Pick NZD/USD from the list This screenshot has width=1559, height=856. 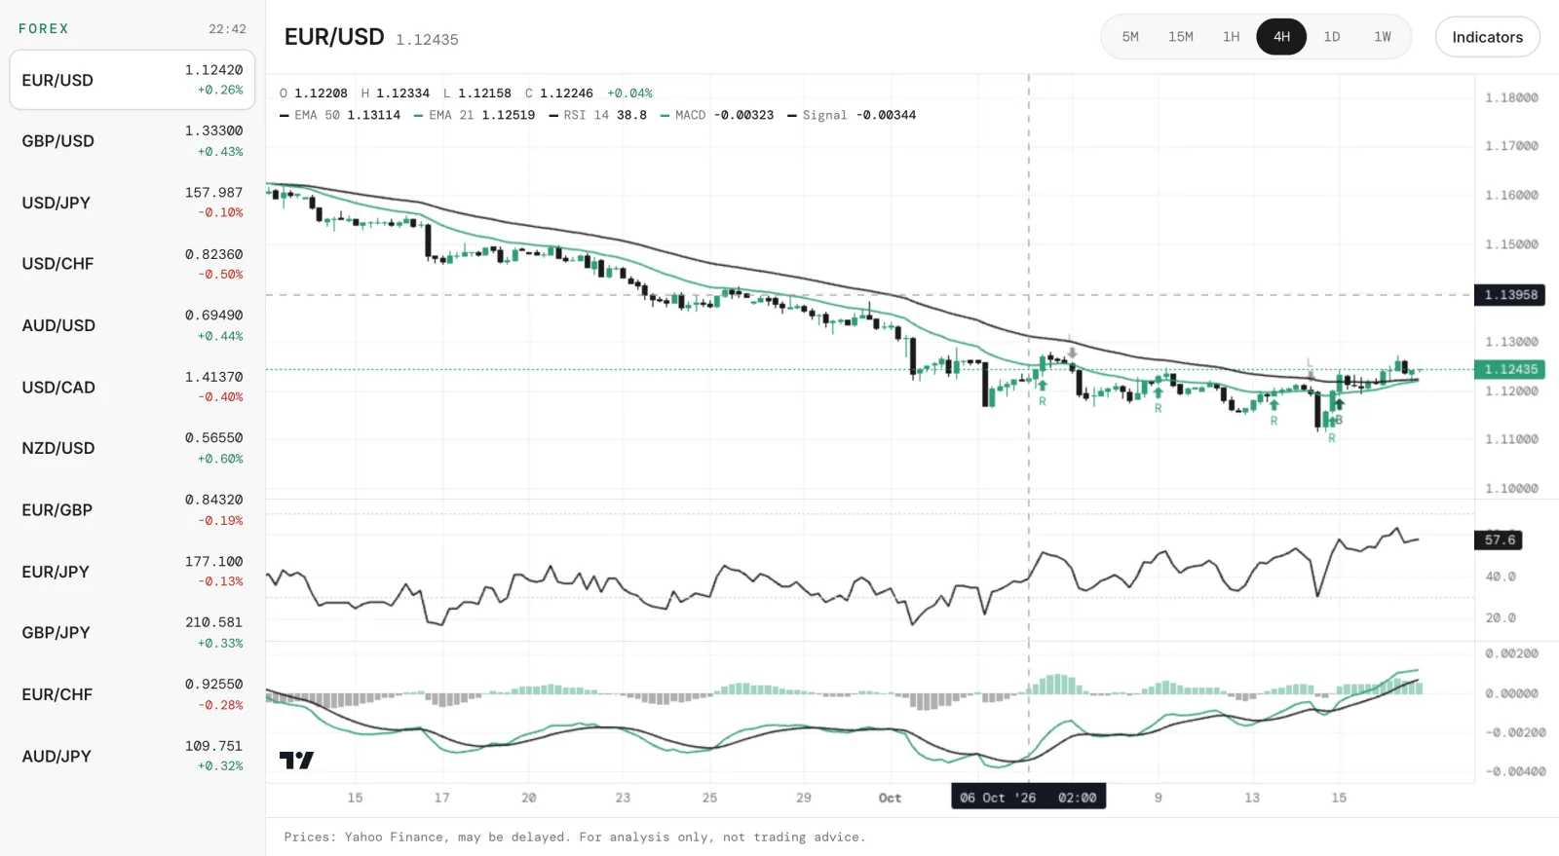pos(133,448)
